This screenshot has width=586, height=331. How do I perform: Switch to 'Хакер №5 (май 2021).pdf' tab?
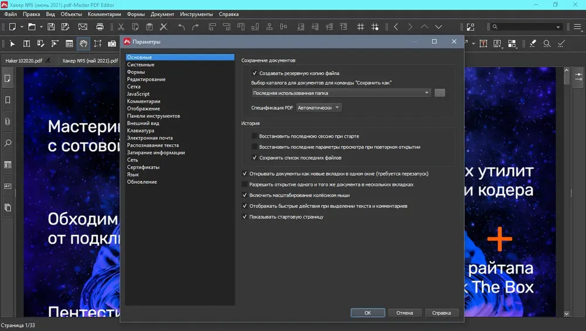tap(90, 60)
